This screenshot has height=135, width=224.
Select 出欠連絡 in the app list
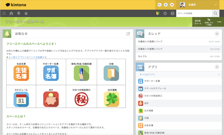tap(149, 110)
